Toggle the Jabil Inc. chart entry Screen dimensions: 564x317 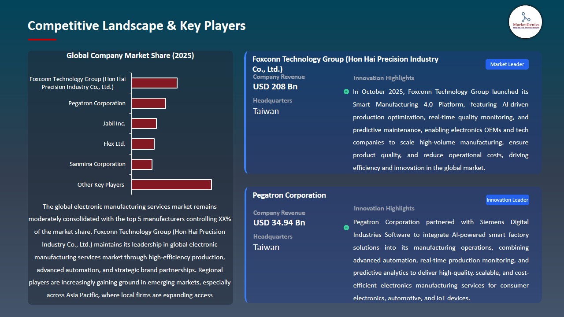pyautogui.click(x=114, y=123)
